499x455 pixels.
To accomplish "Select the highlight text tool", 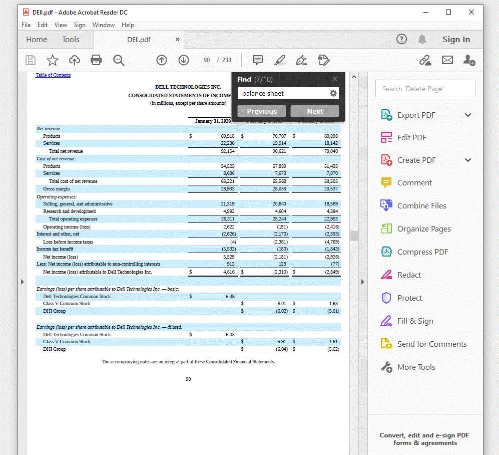I will pyautogui.click(x=280, y=60).
